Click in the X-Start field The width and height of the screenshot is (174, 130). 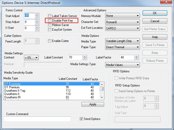[30, 28]
